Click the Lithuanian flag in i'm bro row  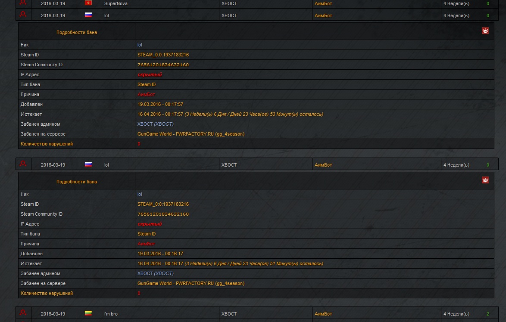pos(88,313)
